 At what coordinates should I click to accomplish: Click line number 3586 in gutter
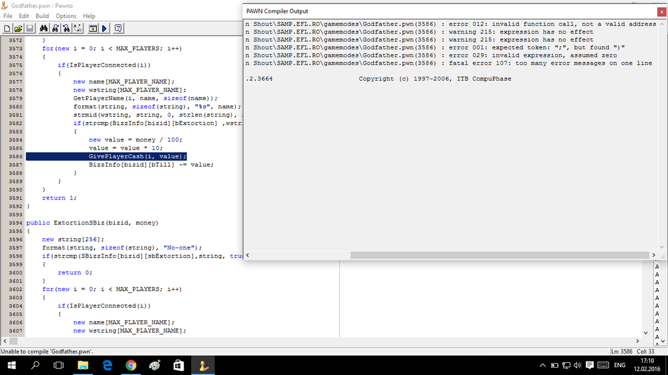15,156
